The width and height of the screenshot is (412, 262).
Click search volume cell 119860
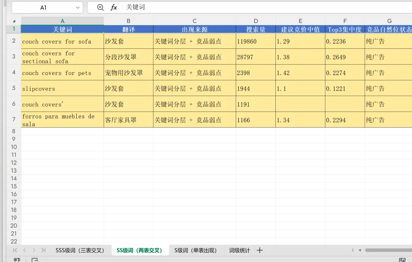click(x=256, y=41)
